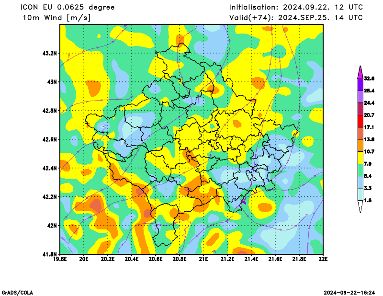383x296 pixels.
Task: Click the 21.8E longitude label
Action: click(300, 259)
